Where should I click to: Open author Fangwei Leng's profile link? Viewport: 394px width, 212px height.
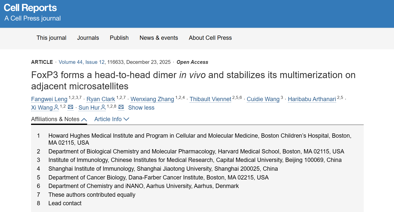pyautogui.click(x=49, y=99)
